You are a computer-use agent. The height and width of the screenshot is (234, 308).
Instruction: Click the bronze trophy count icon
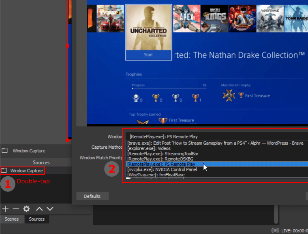point(195,98)
